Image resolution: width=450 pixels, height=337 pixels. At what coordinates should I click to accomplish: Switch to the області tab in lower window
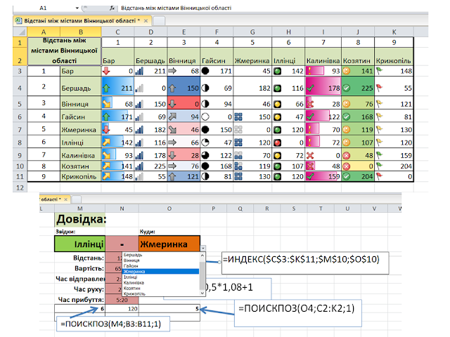pyautogui.click(x=51, y=199)
